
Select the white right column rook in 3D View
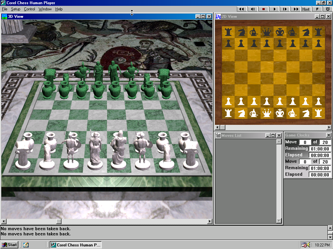coord(191,155)
